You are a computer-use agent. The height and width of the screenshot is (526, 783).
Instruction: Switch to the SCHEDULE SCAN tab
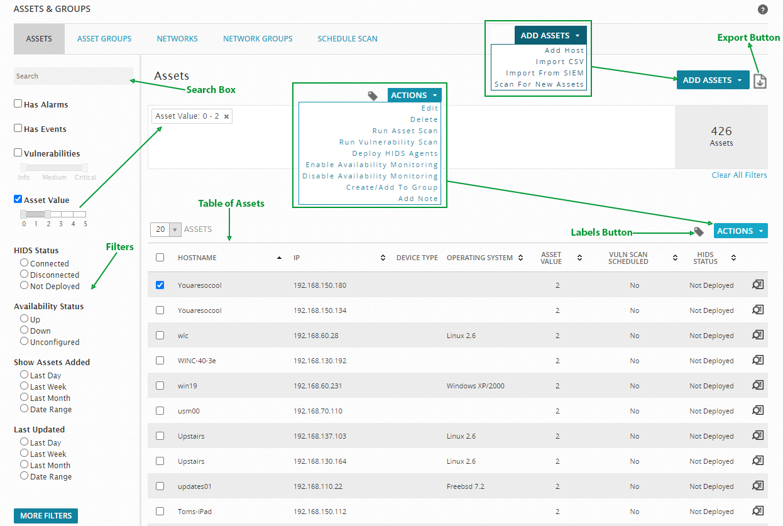click(x=348, y=39)
